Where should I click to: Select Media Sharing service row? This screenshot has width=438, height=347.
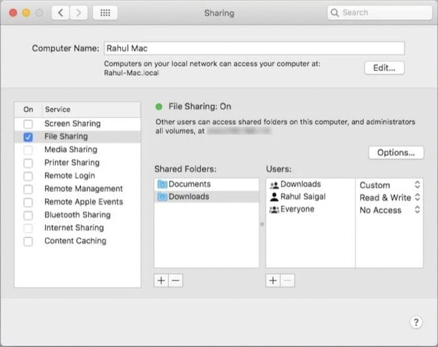coord(78,149)
